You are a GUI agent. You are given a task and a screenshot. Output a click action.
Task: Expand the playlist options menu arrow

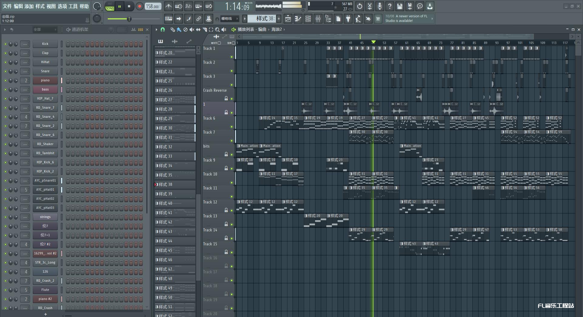click(x=156, y=29)
